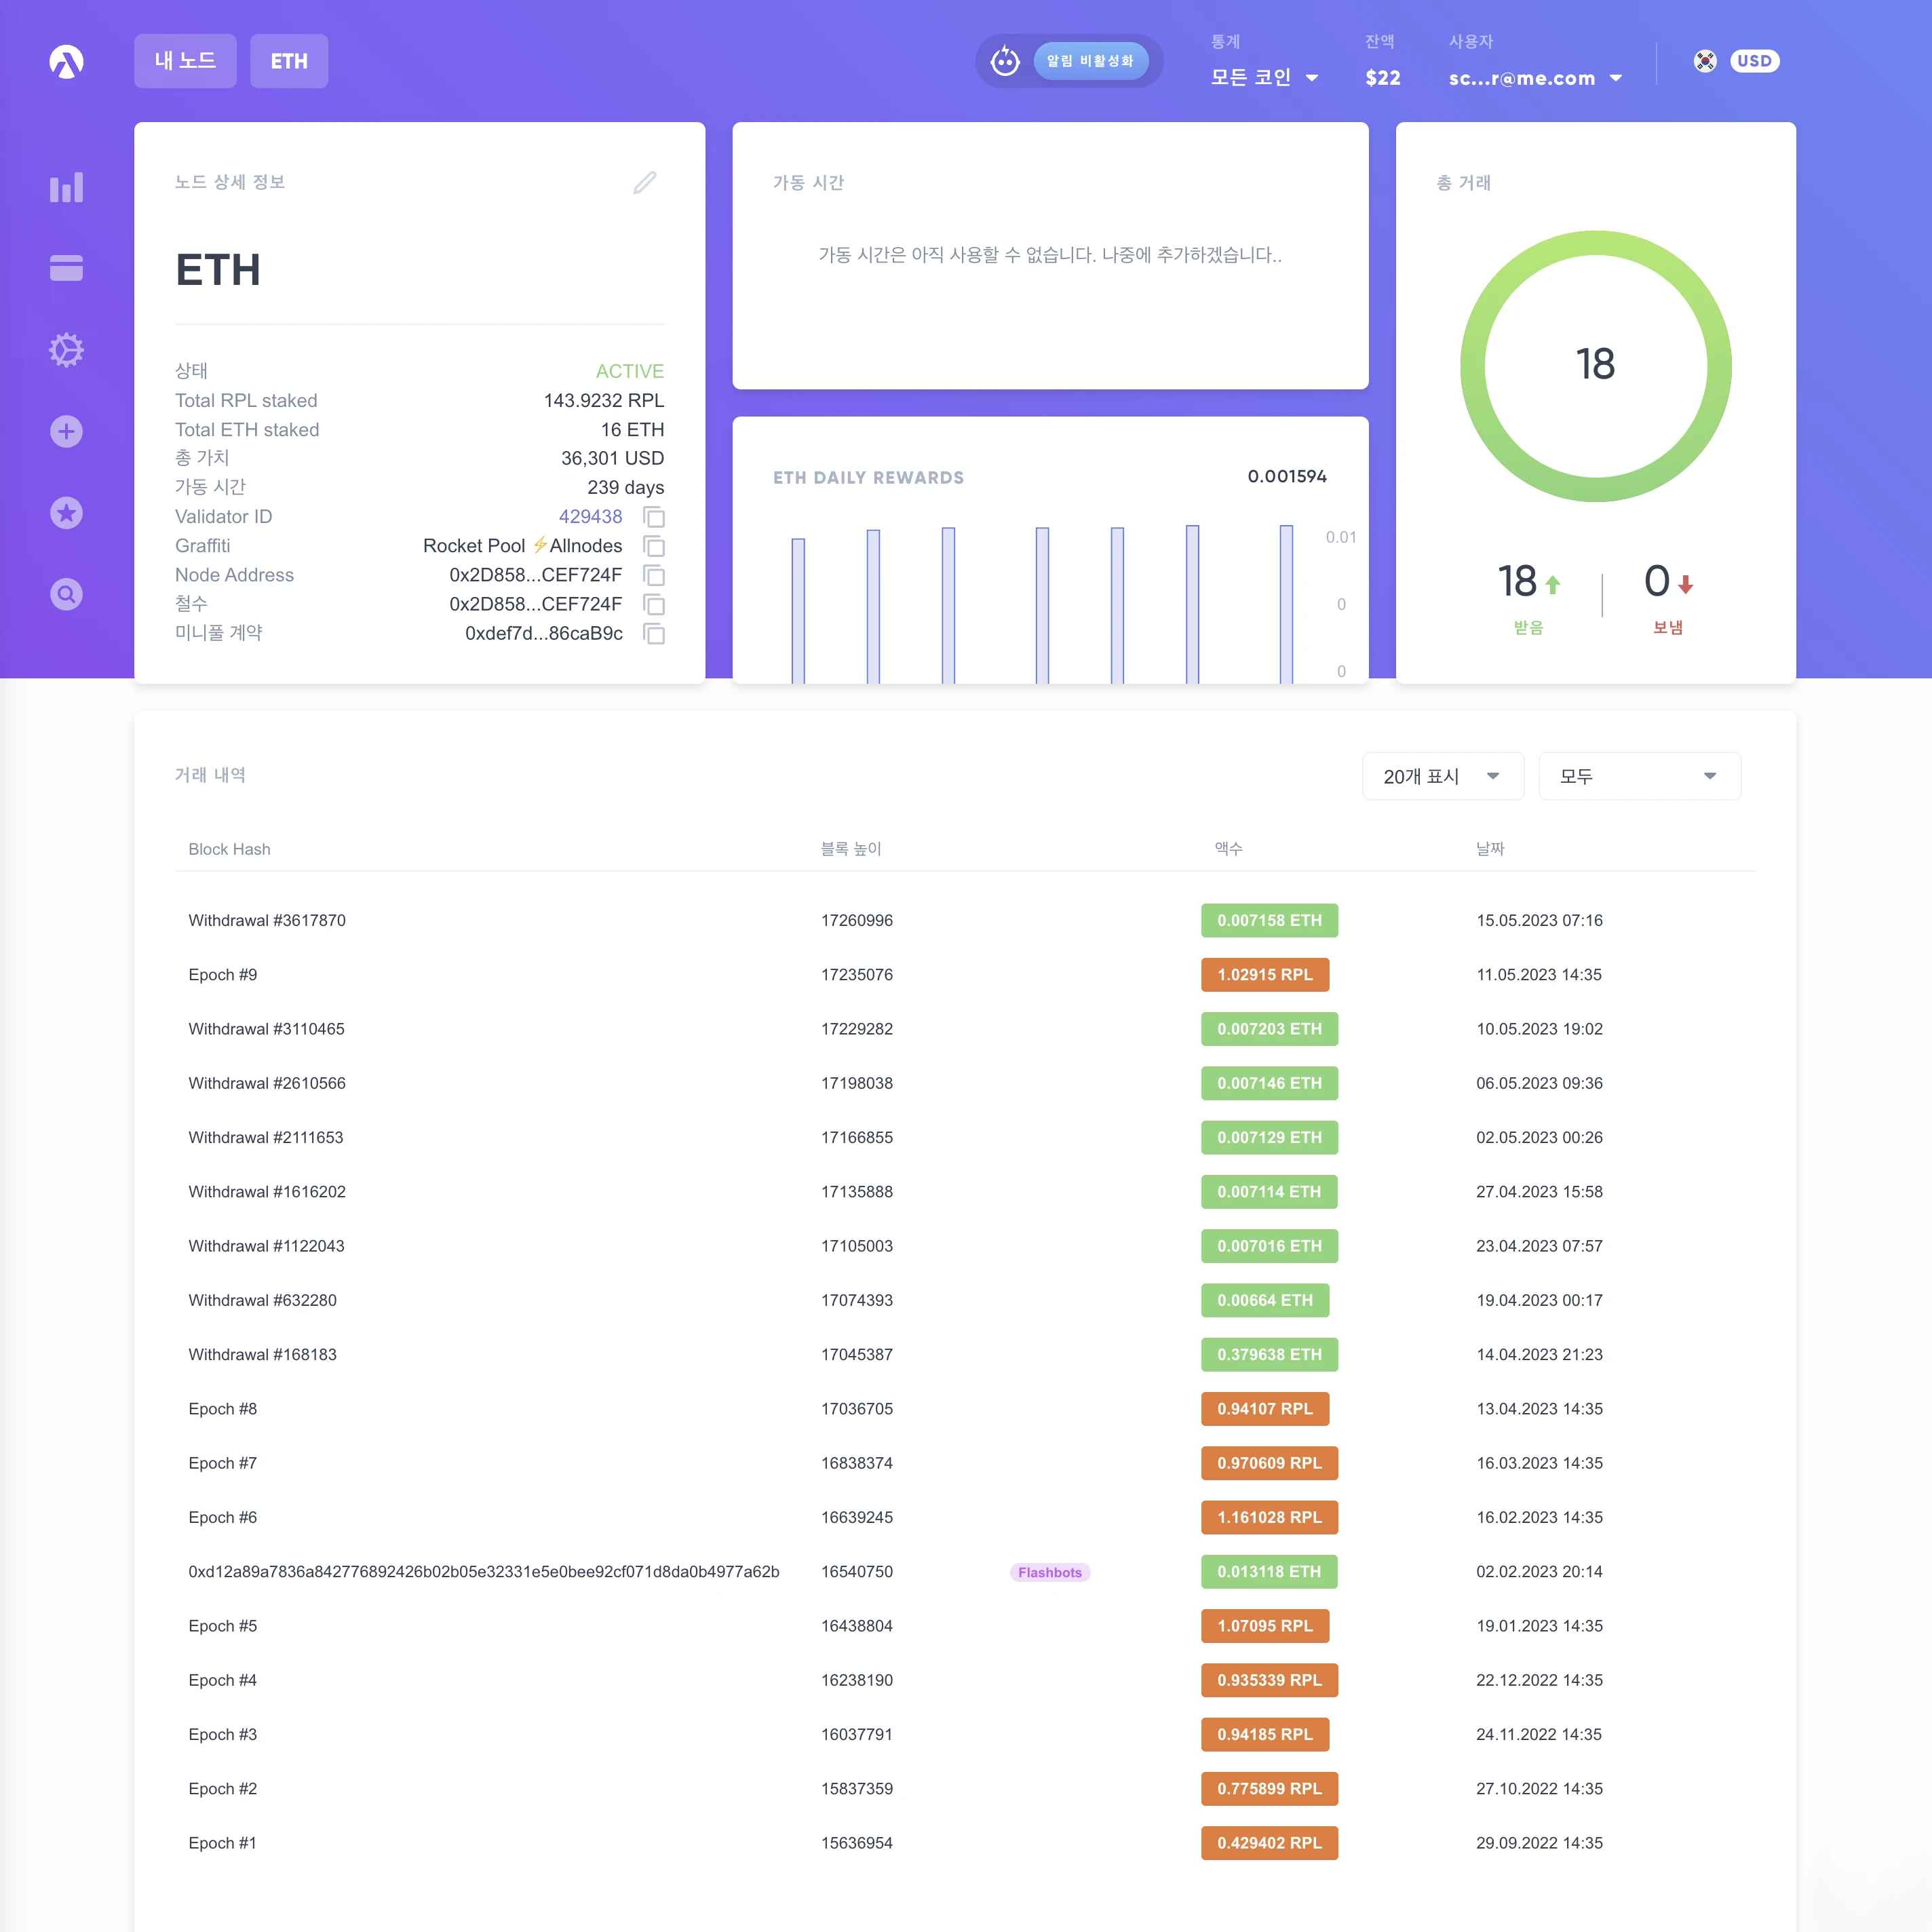Screen dimensions: 1932x1932
Task: Switch to the 내 노드 tab
Action: 185,61
